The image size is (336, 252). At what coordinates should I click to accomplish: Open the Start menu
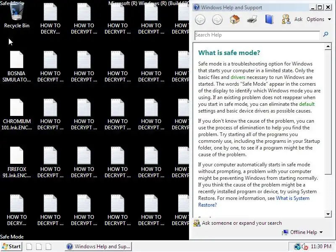12,247
